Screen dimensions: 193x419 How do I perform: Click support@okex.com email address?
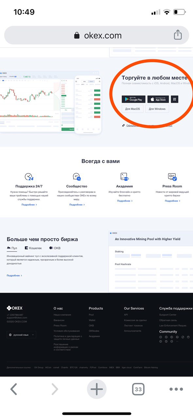[17, 318]
